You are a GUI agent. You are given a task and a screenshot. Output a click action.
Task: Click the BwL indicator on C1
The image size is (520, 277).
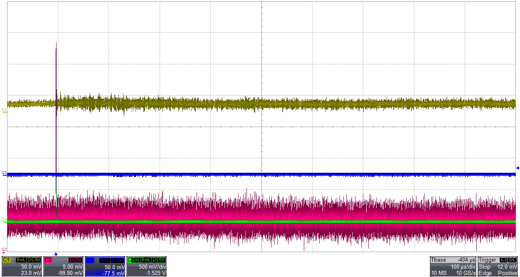21,260
